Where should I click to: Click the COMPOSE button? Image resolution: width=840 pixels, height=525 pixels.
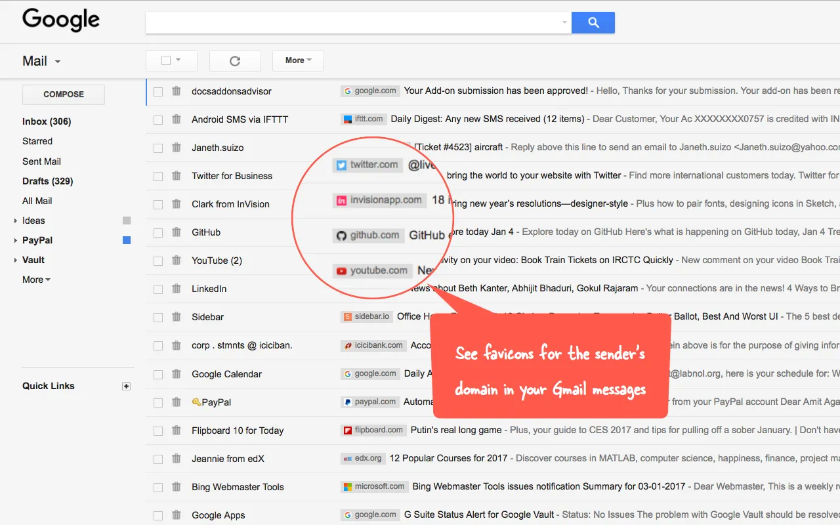[x=63, y=94]
